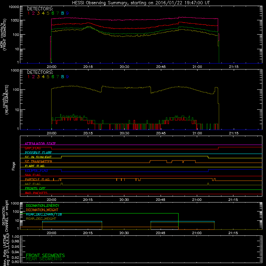Screen dimensions: 266x266
Task: Click the POSSIBLE_FLARE flag label
Action: tap(38, 153)
